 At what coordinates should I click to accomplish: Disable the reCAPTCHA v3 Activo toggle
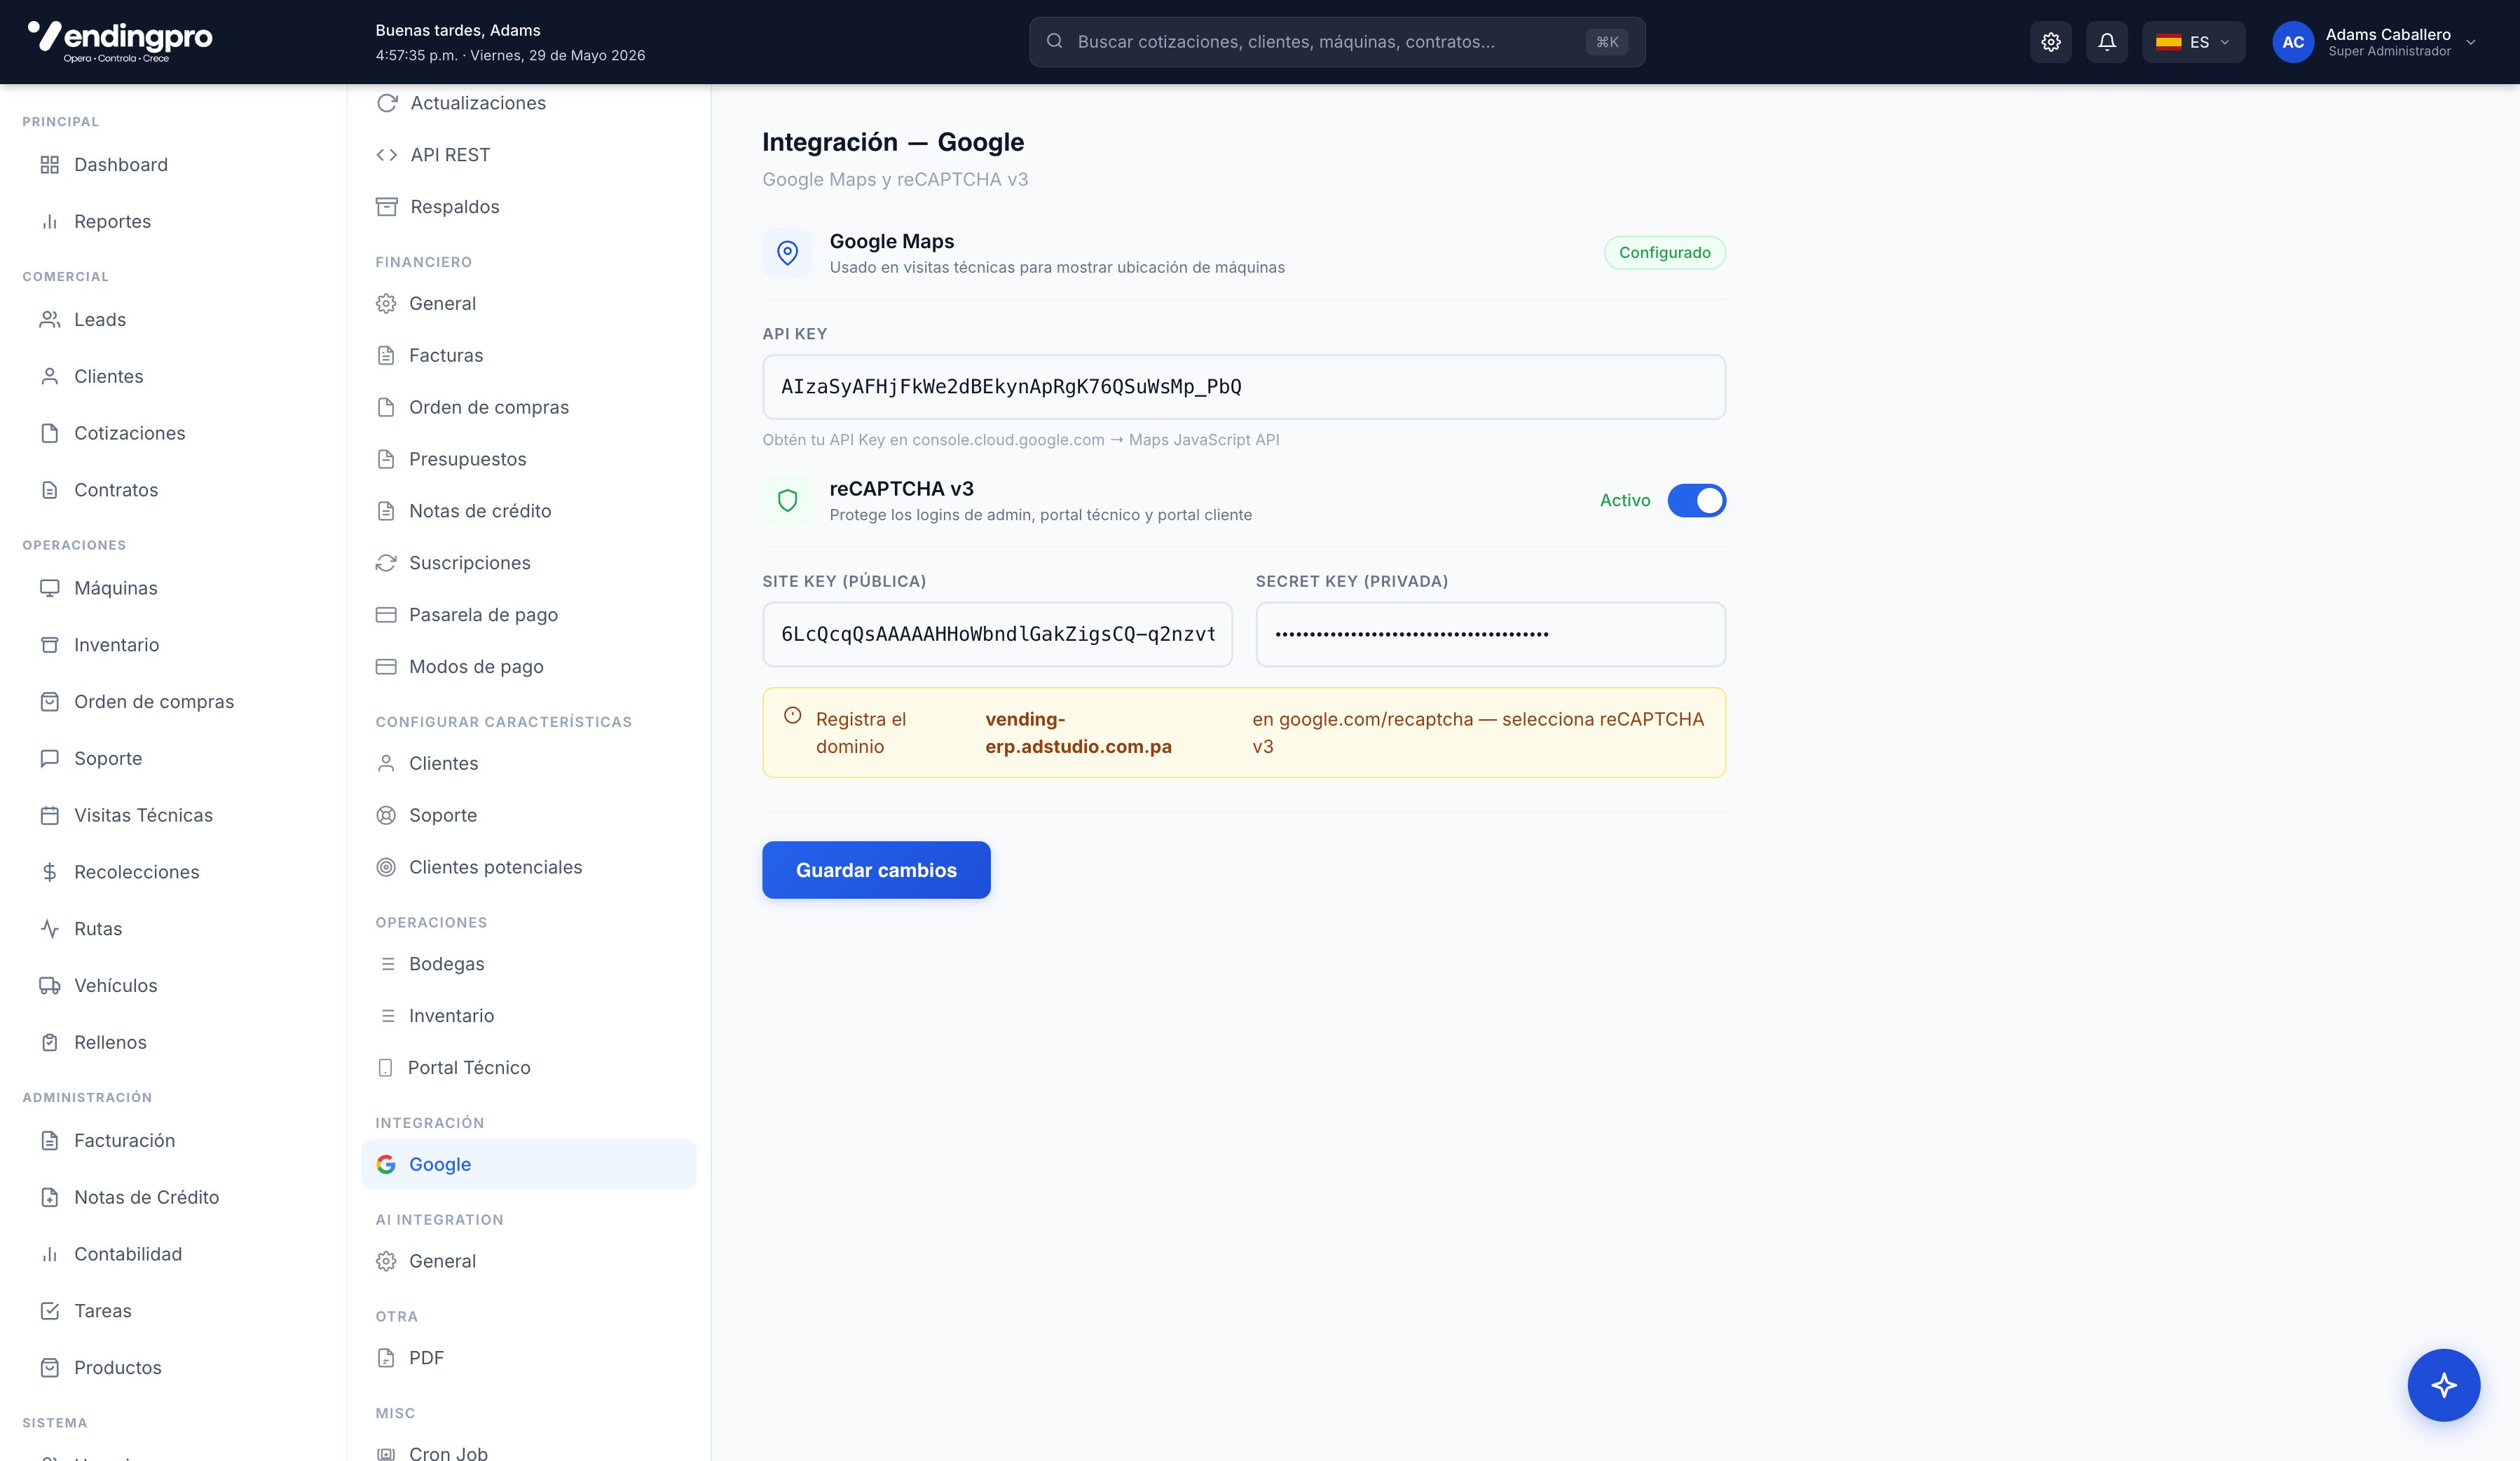(x=1697, y=501)
